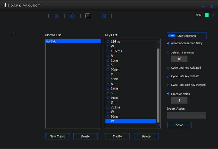Screen dimensions: 218x149
Task: Click the Keys List scrollbar thumb
Action: coord(158,86)
